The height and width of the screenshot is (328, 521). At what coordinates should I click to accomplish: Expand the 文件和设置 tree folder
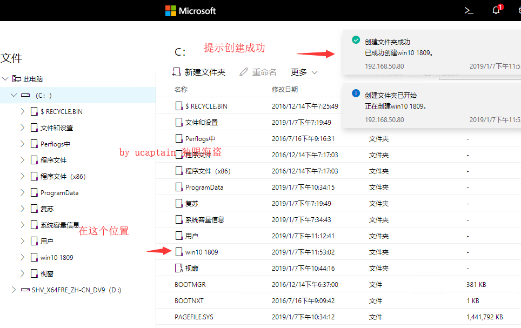22,128
